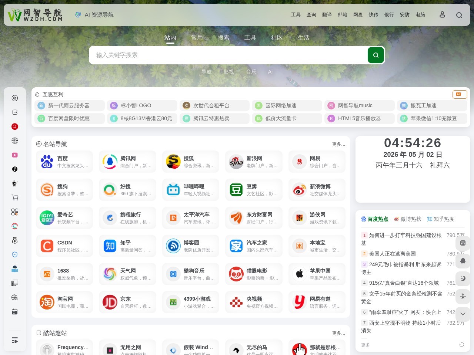Viewport: 474px width, 355px height.
Task: Click the 网智导航 site logo
Action: pos(35,15)
